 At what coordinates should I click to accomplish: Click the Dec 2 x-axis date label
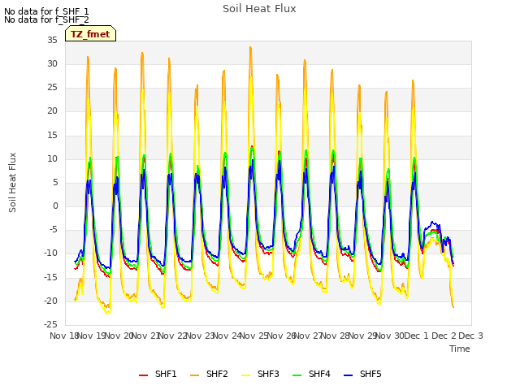pos(444,336)
